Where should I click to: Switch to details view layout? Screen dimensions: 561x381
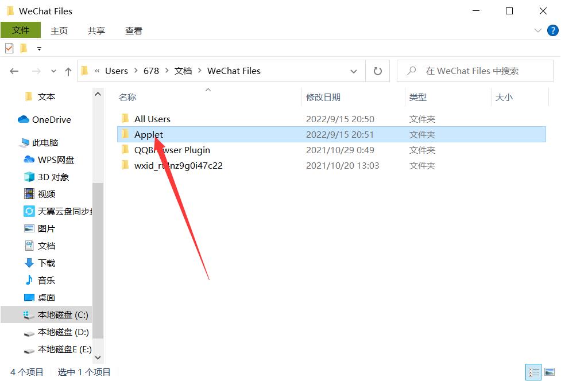click(x=534, y=372)
